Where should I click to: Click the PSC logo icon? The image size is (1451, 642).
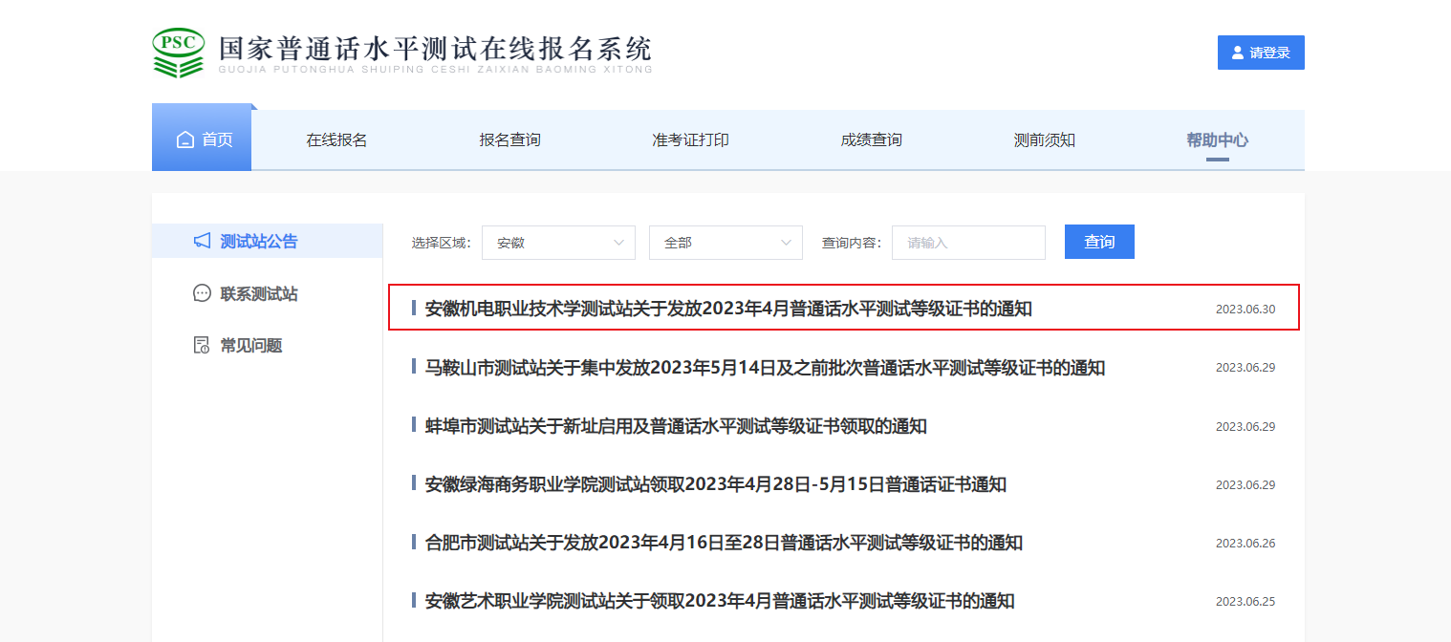point(179,53)
